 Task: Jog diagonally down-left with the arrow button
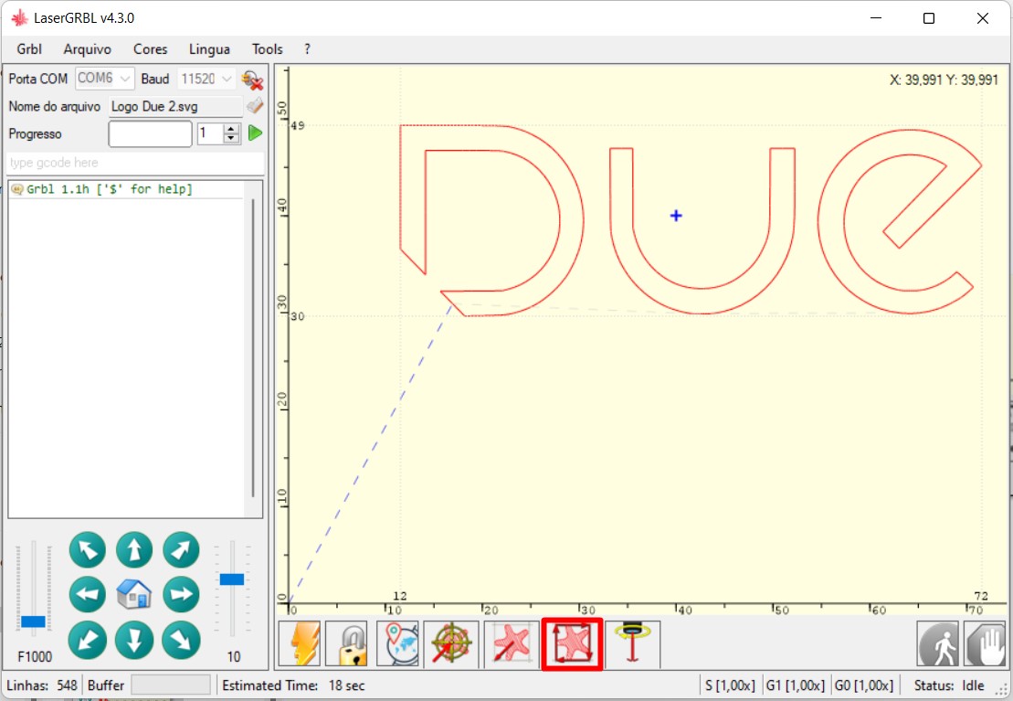87,640
